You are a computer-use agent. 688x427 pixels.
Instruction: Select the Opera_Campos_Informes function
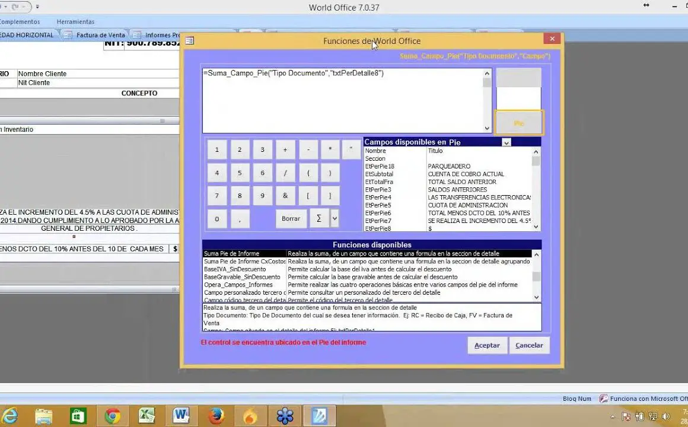coord(367,285)
